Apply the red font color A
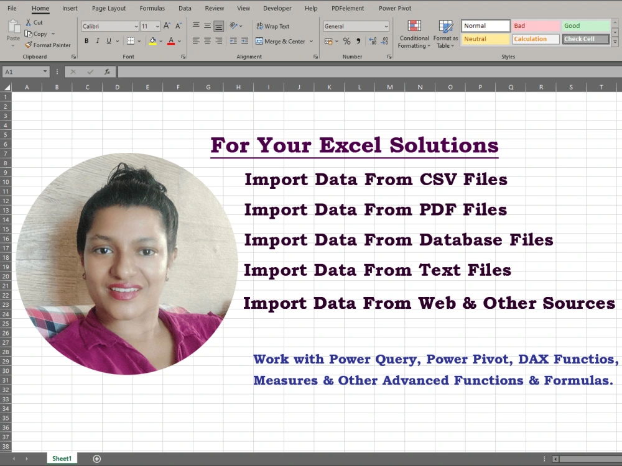Viewport: 622px width, 466px height. coord(171,41)
